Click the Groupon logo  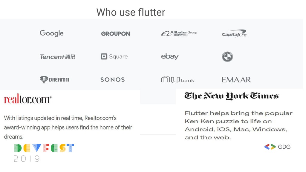[115, 34]
